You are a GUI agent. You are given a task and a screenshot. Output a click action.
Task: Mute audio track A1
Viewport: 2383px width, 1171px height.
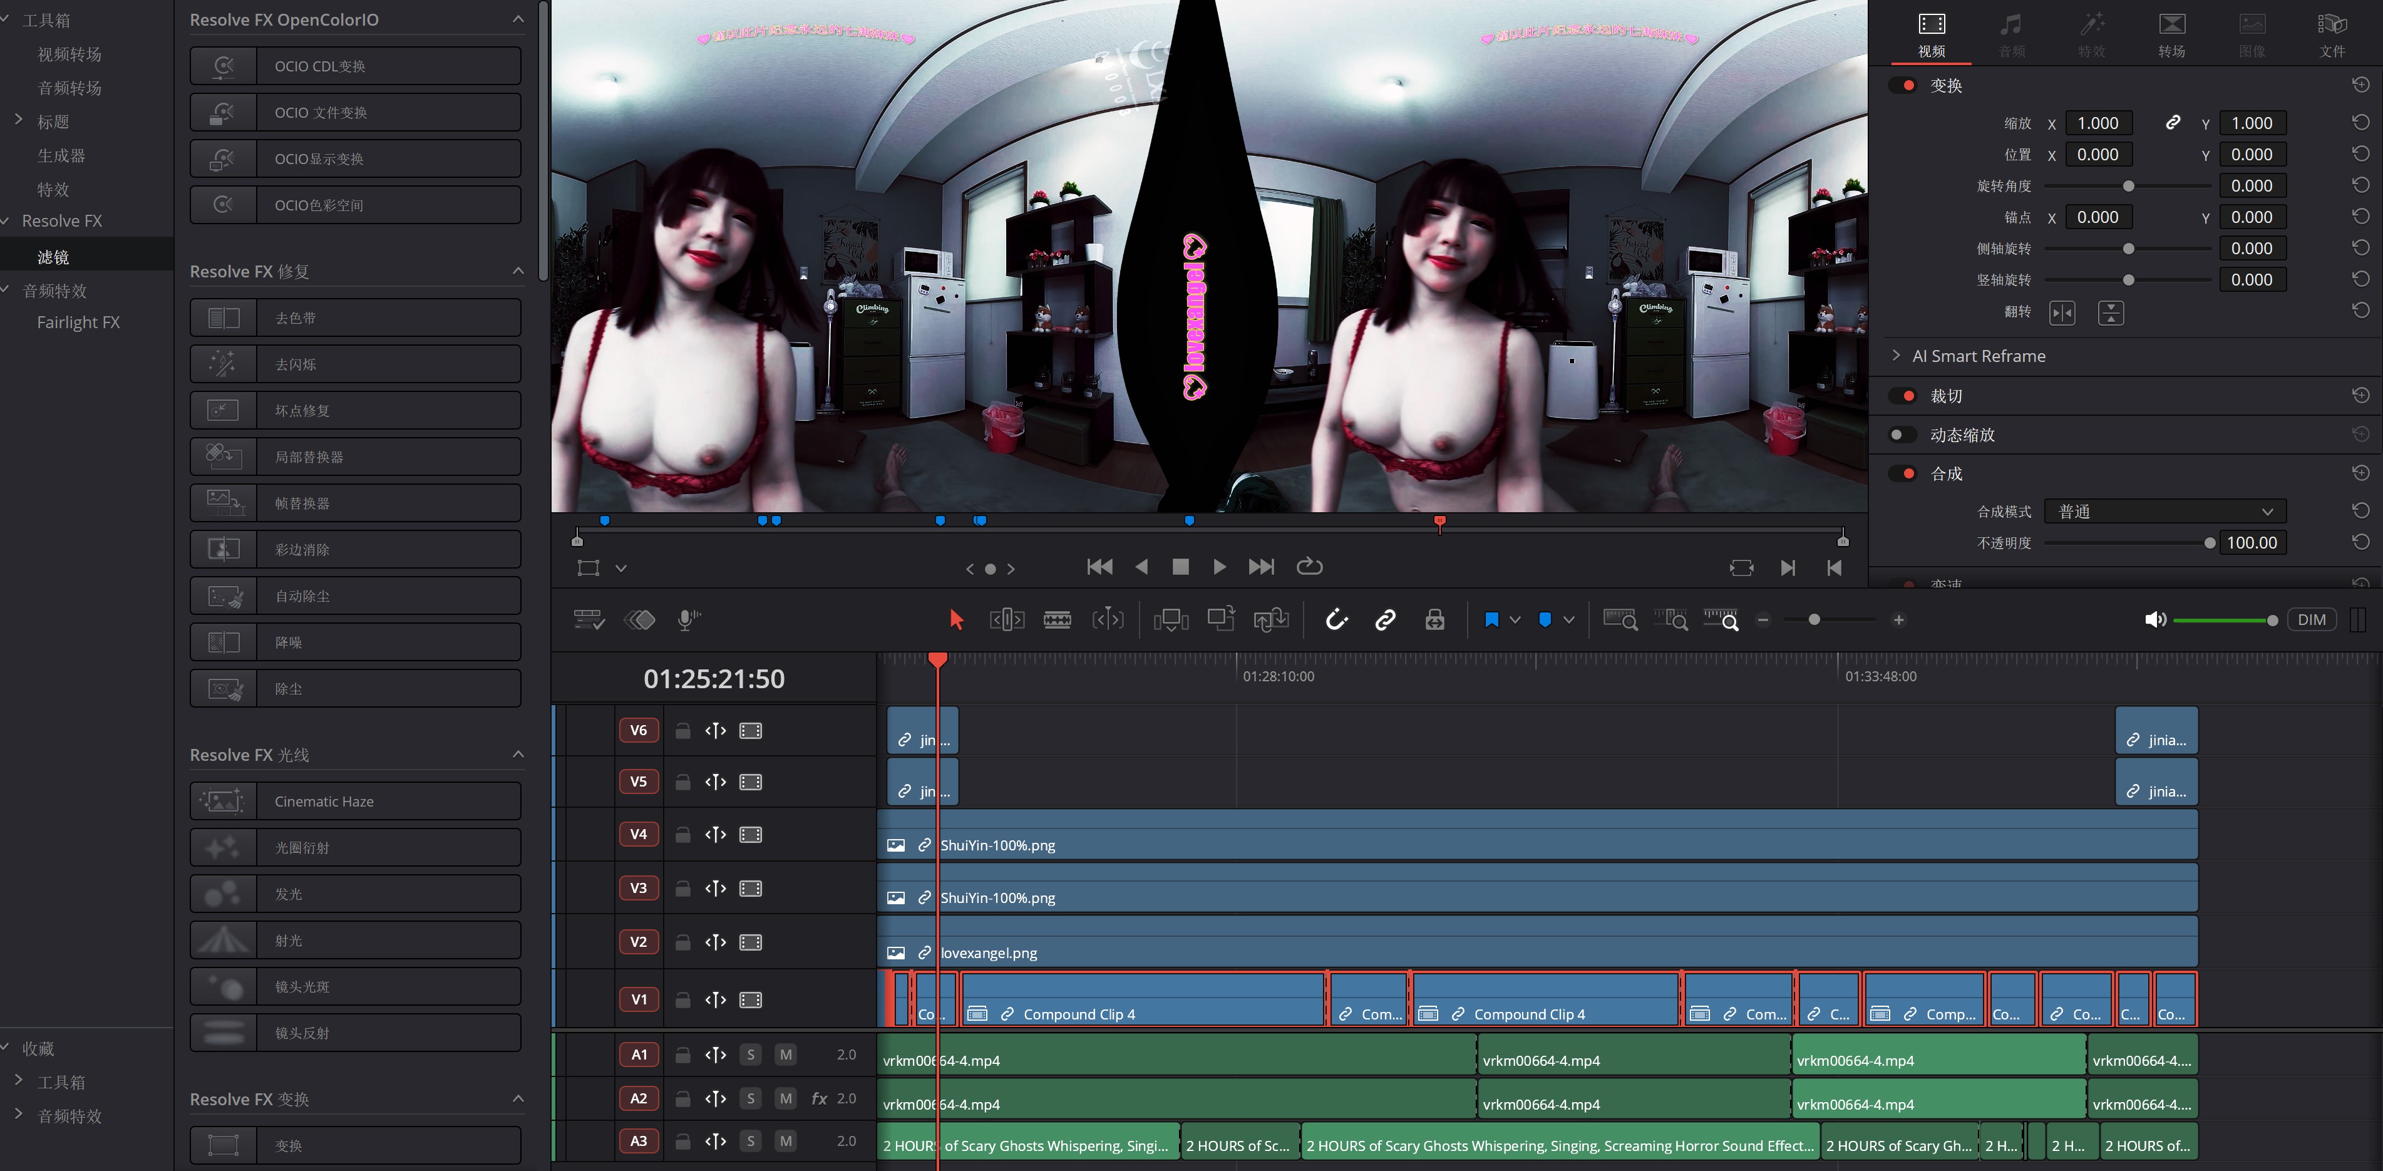click(x=785, y=1055)
